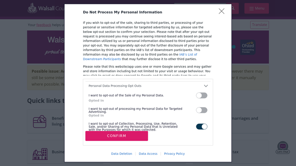
Task: Click the Translate button
Action: pos(259,25)
